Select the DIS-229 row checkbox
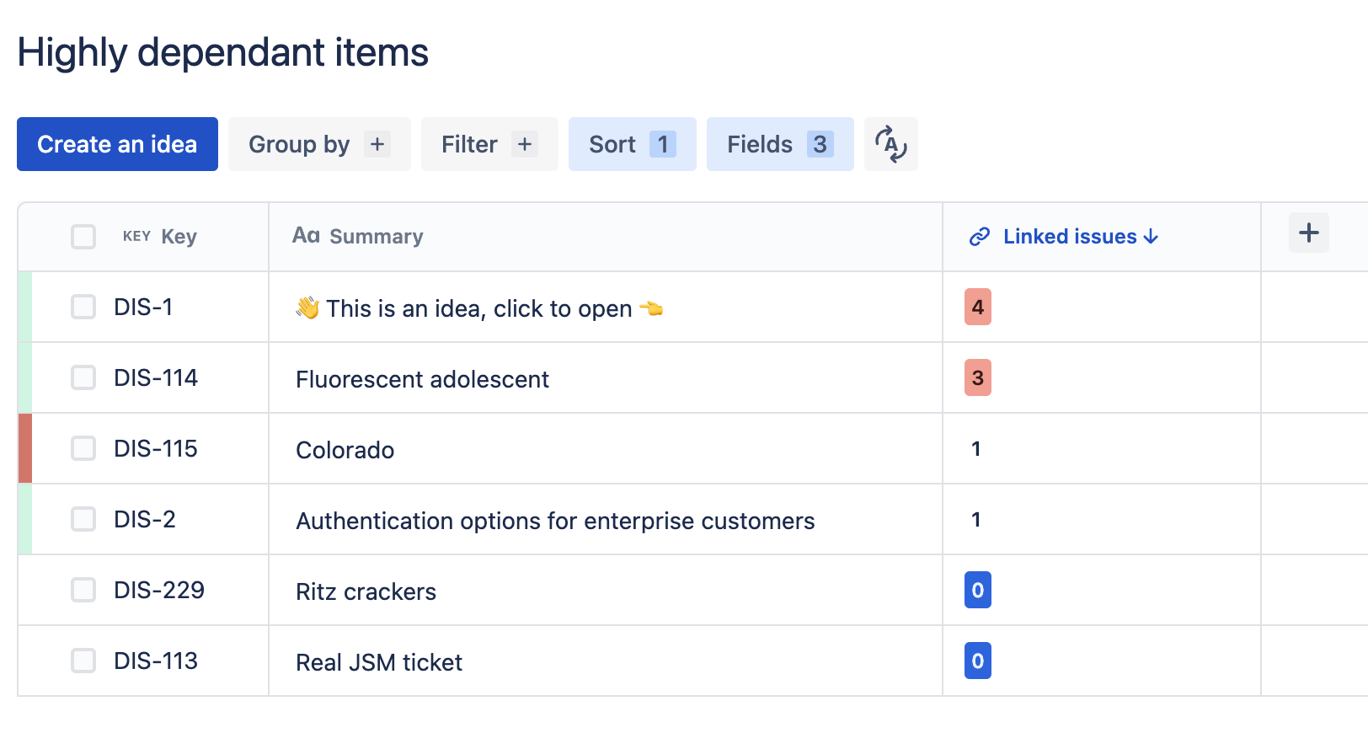This screenshot has height=733, width=1368. point(83,590)
